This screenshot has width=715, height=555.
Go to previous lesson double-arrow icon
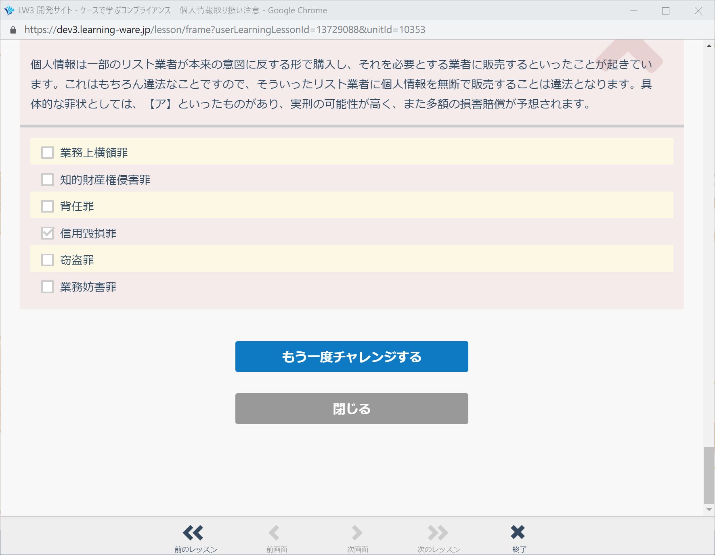click(193, 532)
